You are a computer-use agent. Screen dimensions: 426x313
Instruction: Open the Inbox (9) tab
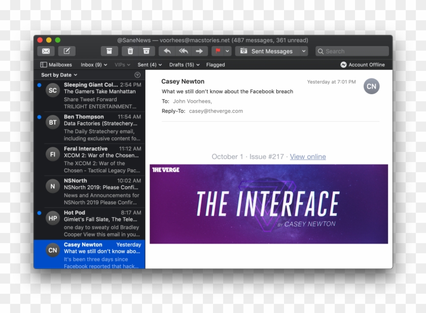point(94,65)
